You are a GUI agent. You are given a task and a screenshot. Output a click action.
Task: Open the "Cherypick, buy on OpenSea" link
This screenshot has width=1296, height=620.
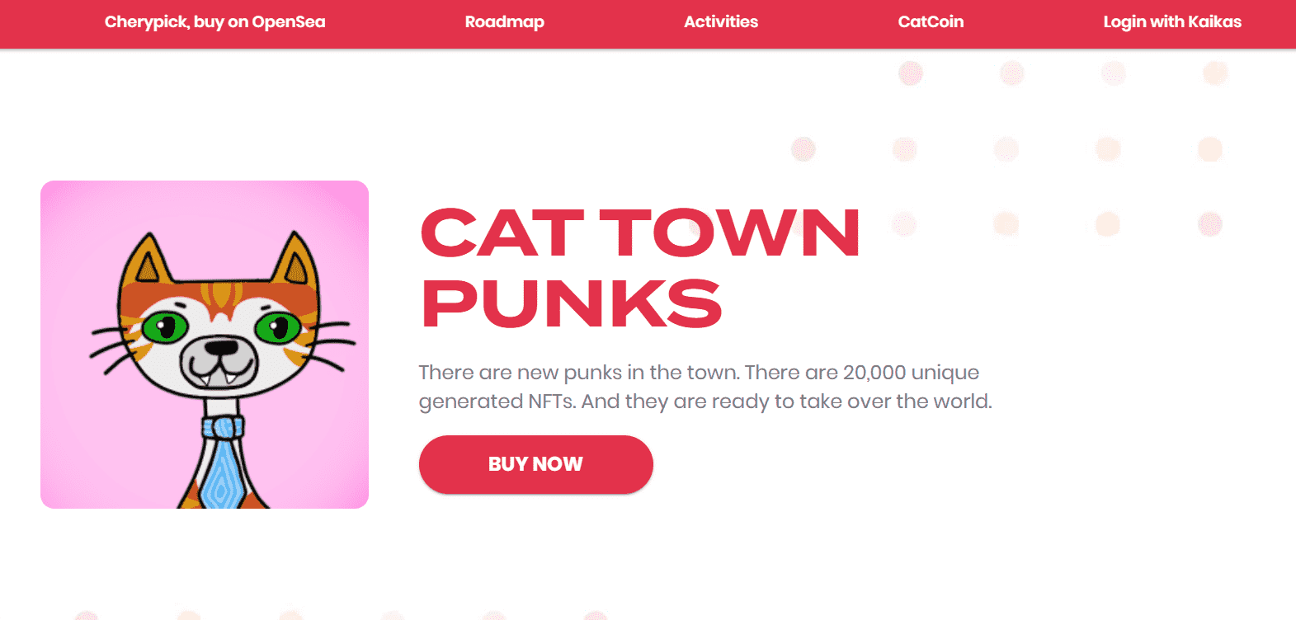pyautogui.click(x=214, y=22)
